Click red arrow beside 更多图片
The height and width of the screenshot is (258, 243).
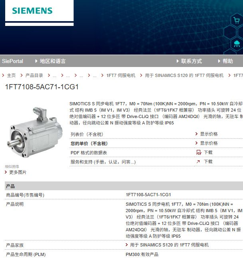6,172
